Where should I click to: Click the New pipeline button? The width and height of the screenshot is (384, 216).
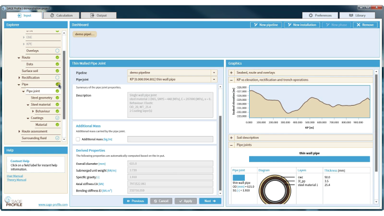click(266, 25)
